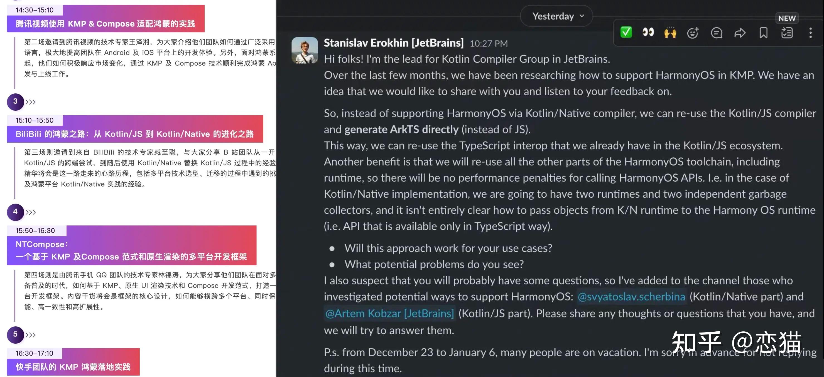824x377 pixels.
Task: Select the NTCompose session banner
Action: [x=131, y=250]
